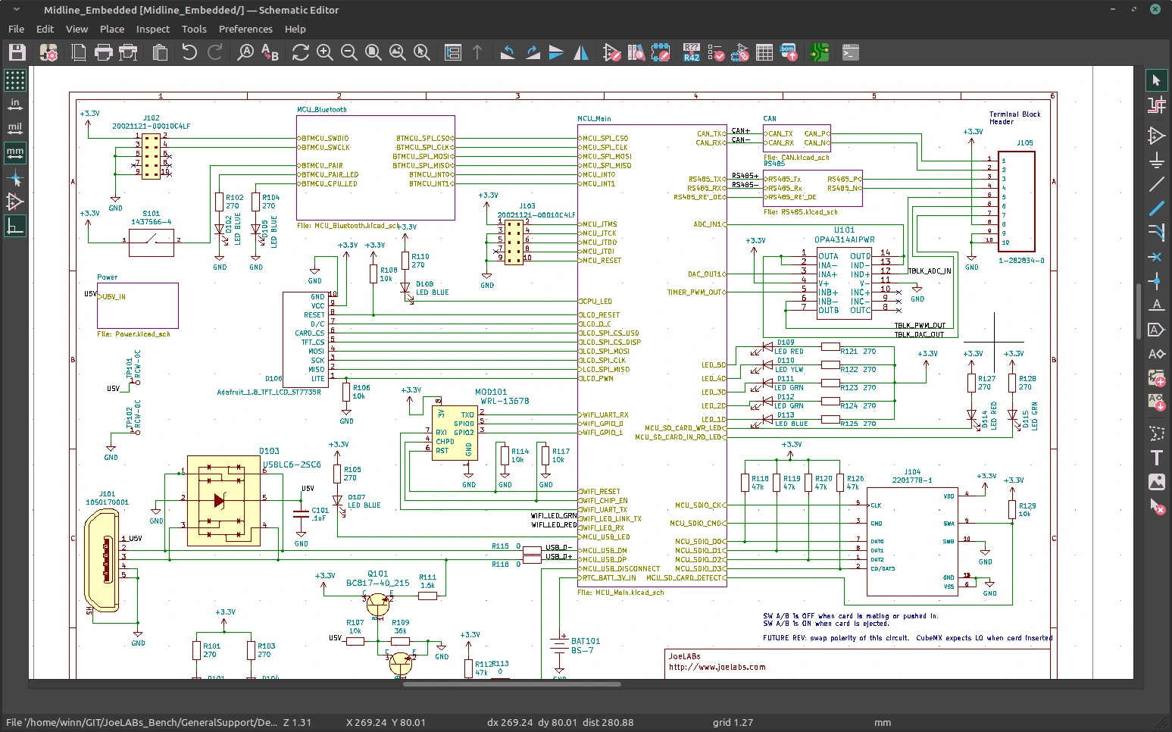Image resolution: width=1172 pixels, height=732 pixels.
Task: Click the Annotate schematic symbols R42 icon
Action: [x=692, y=52]
